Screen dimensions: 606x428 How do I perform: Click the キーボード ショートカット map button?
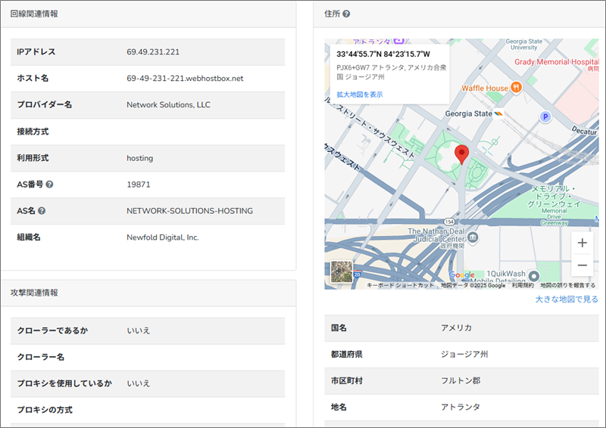(400, 285)
